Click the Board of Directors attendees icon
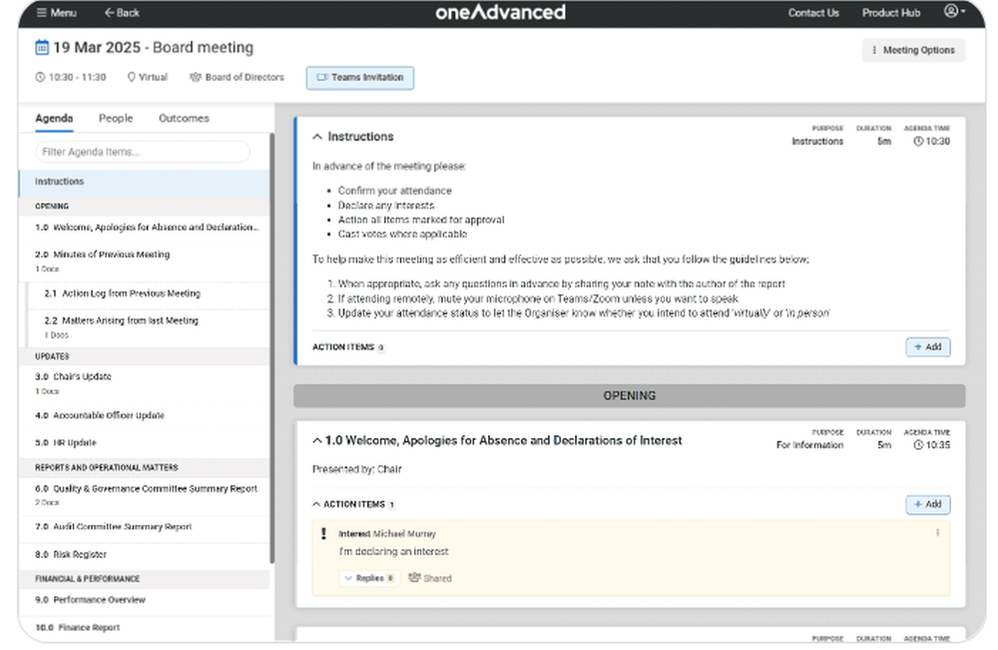The image size is (998, 650). 197,76
